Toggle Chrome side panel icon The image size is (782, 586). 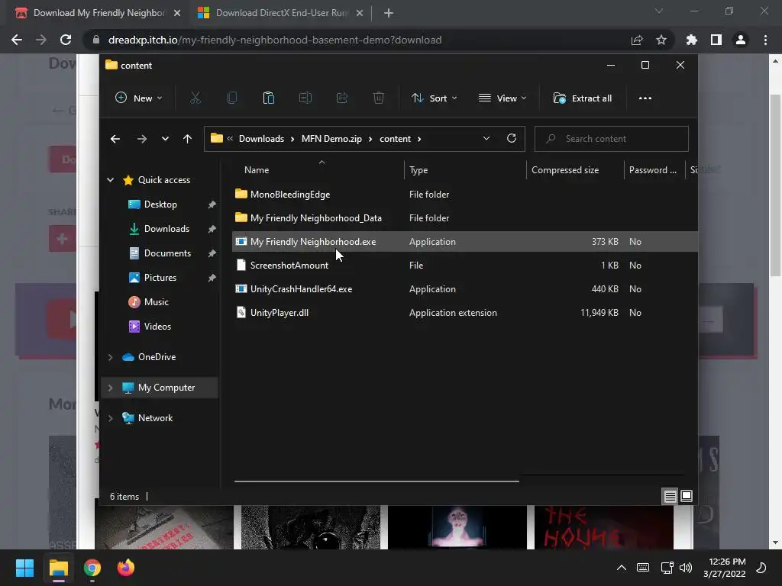coord(716,40)
